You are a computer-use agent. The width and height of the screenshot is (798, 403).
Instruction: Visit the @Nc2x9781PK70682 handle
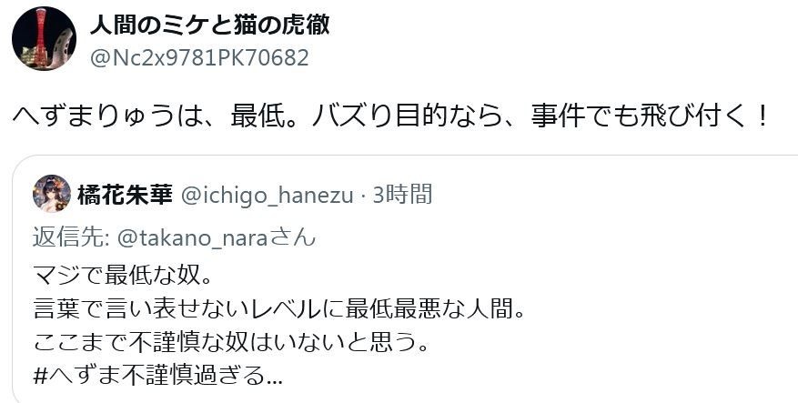(199, 58)
